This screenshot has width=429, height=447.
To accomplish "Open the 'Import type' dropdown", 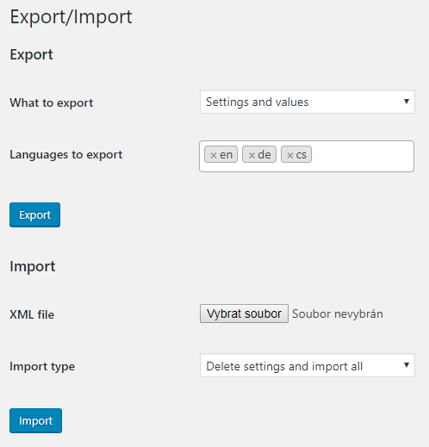I will click(308, 365).
